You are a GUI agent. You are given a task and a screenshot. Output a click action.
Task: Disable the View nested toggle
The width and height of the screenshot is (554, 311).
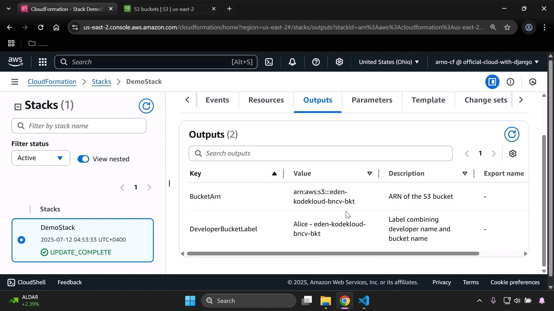coord(83,159)
